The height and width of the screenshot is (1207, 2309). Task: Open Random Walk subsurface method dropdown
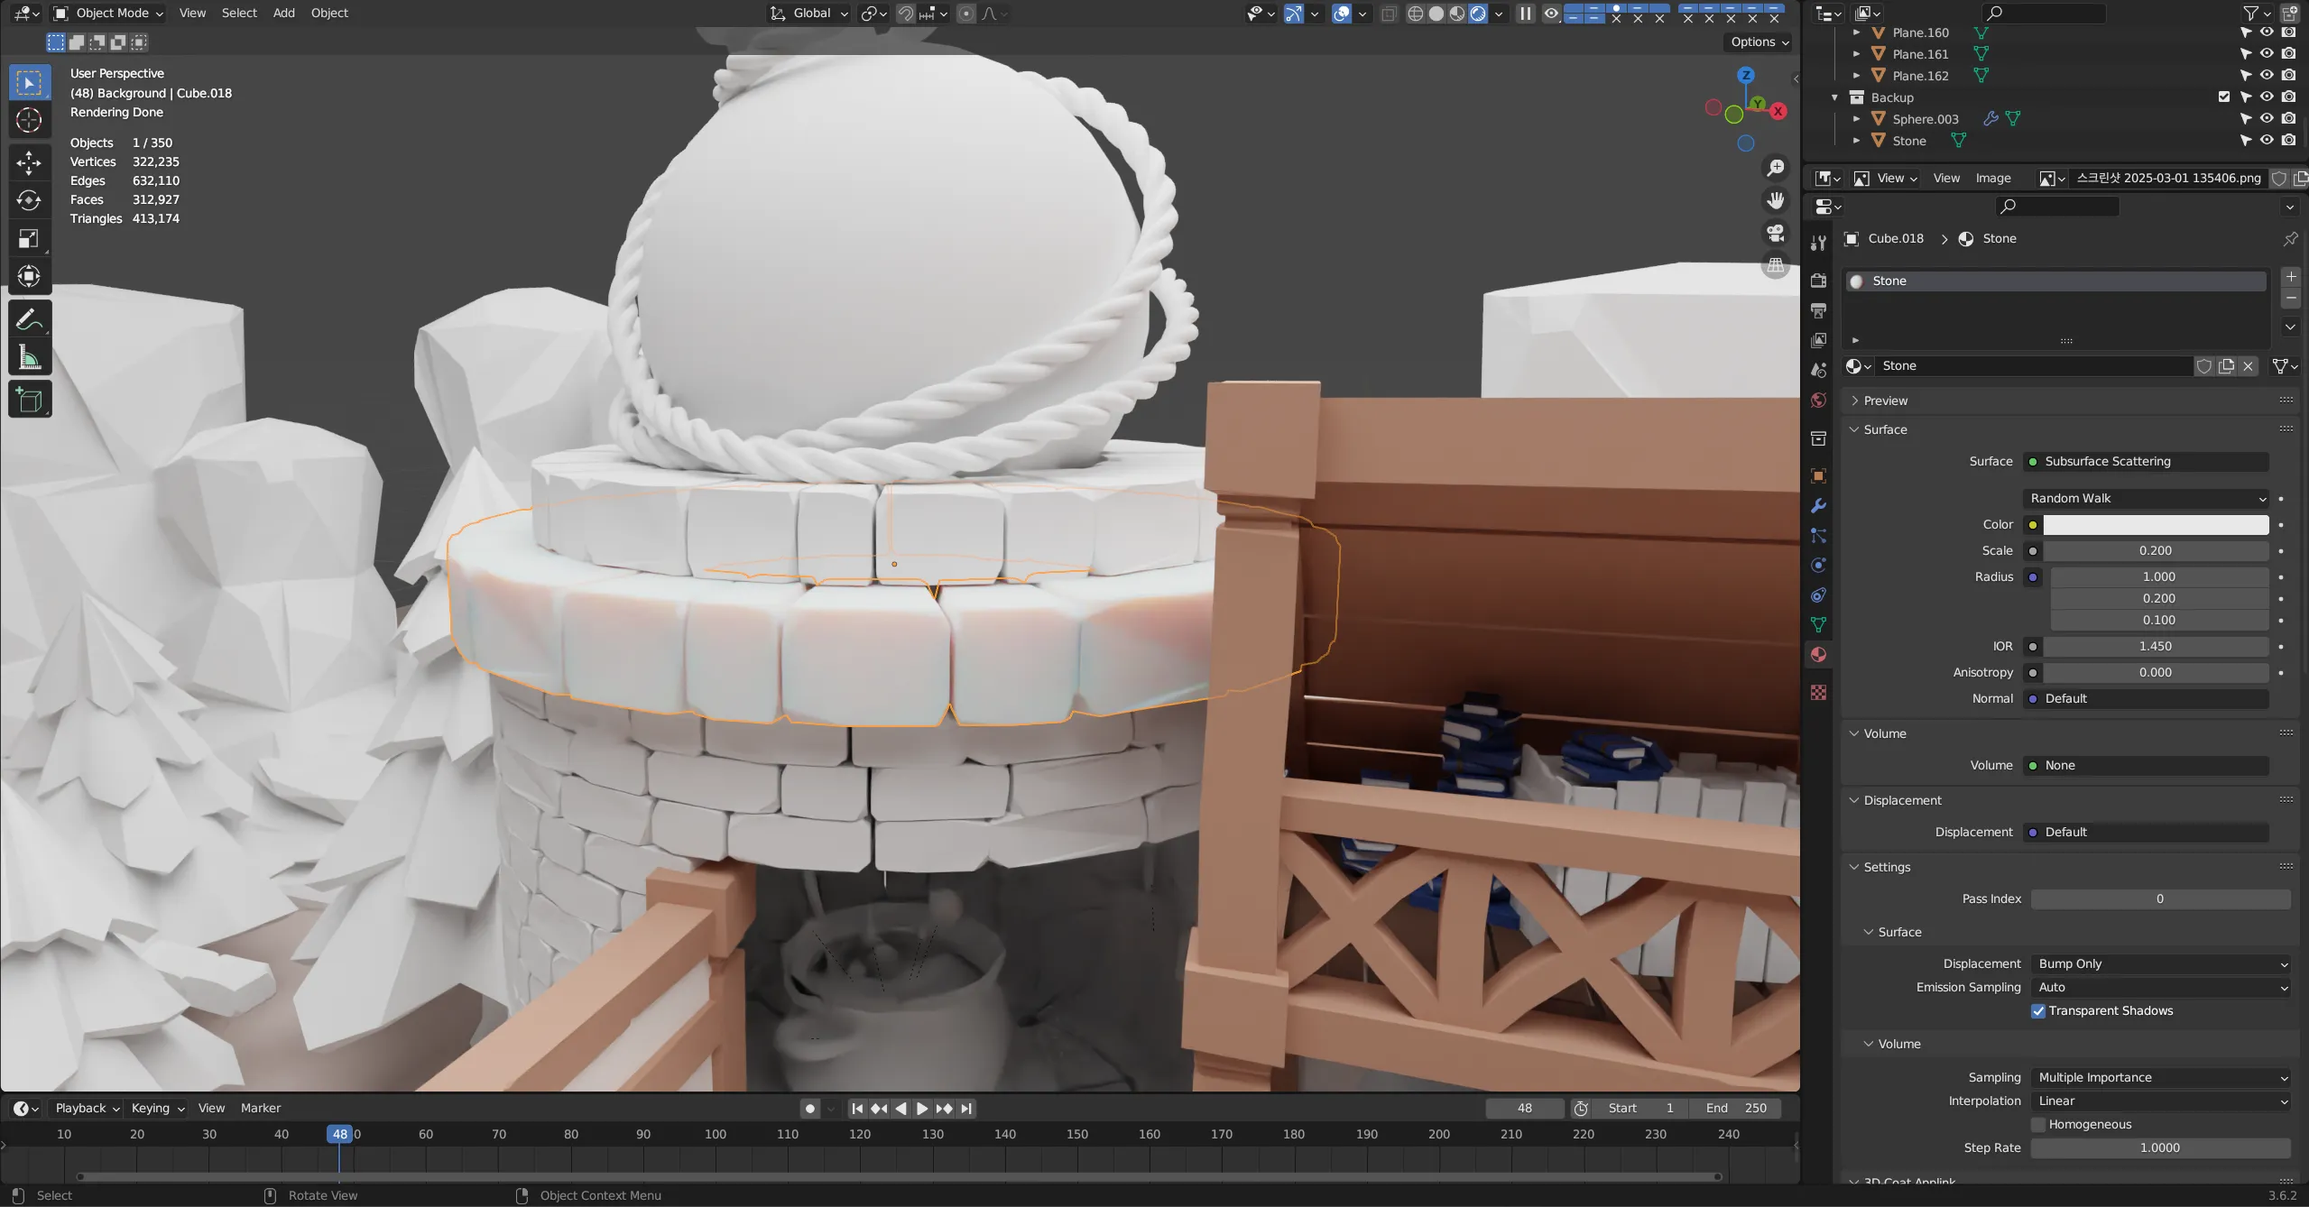point(2146,498)
